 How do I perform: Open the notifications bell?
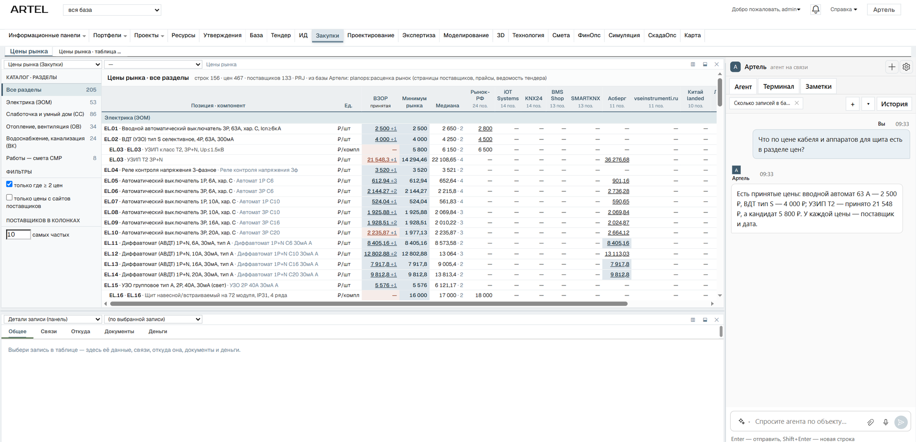(816, 10)
